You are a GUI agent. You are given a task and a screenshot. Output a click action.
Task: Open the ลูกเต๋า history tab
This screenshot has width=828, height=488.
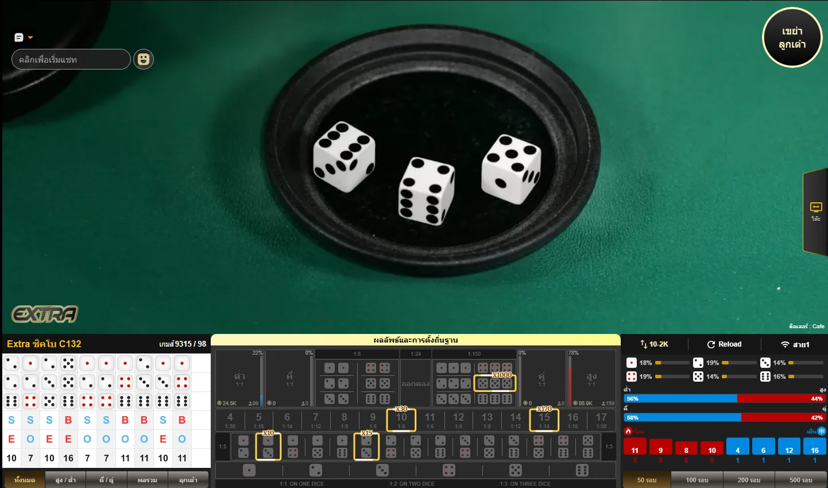click(x=188, y=480)
